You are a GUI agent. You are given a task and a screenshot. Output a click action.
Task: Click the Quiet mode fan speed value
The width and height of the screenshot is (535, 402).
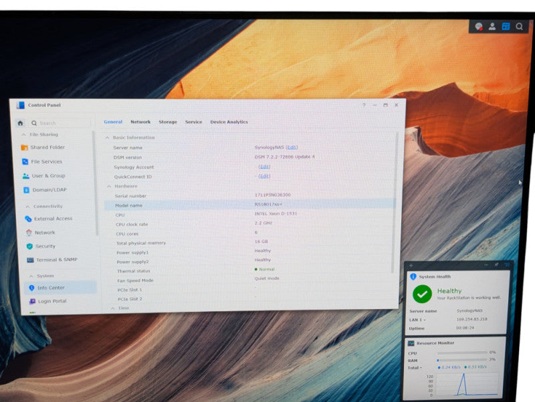267,278
